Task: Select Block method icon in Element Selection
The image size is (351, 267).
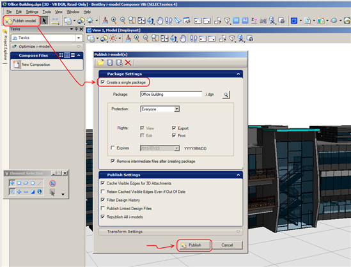Action: click(19, 183)
